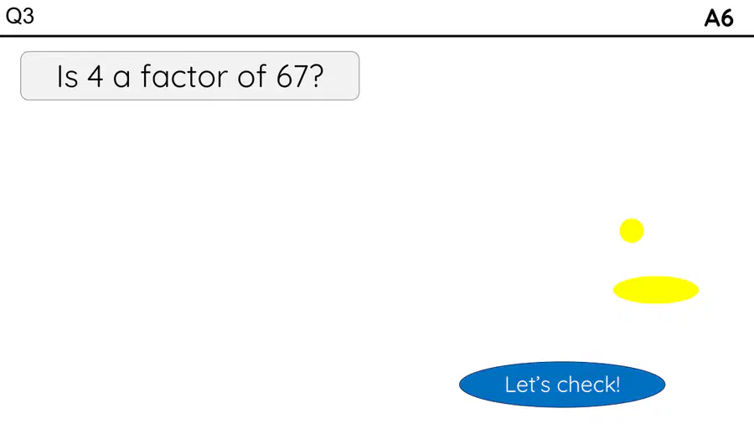Select the horizontal header divider line
This screenshot has height=424, width=754.
click(x=377, y=35)
